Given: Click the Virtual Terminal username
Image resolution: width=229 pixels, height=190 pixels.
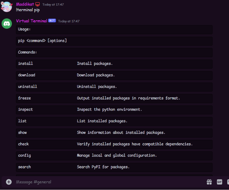Looking at the screenshot, I should (x=31, y=21).
